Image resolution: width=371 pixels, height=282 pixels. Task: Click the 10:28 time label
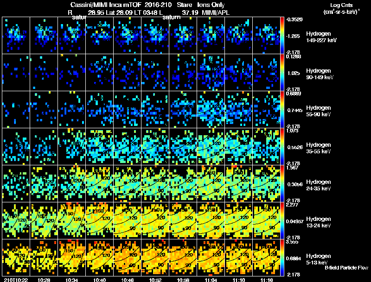pos(44,280)
